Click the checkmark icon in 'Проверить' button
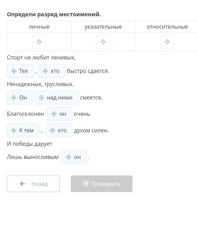Screen dimensions: 198x229 86,184
